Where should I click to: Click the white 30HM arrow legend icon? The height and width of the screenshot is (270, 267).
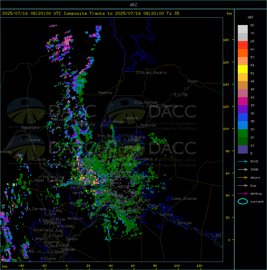coord(243,169)
